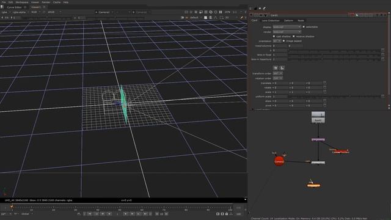
Task: Adjust the z slider
Action: 334,50
